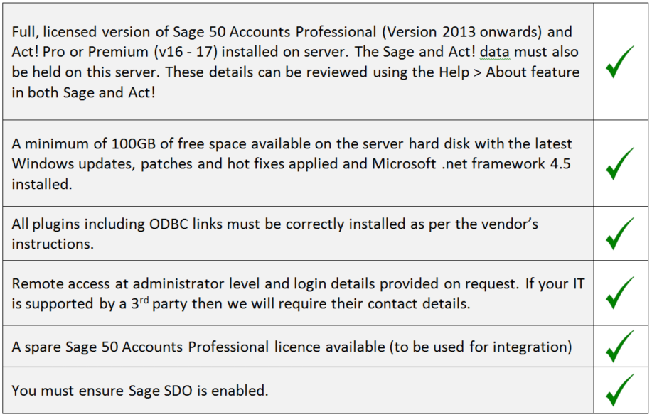Click 'Microsoft .net framework 4.5' text

point(471,163)
